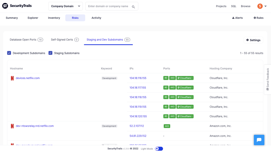This screenshot has width=271, height=152.
Task: Open SQL in the top navigation
Action: point(233,6)
